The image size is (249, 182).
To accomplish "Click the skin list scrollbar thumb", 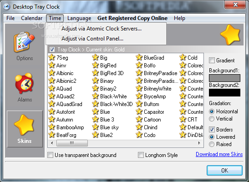I will click(x=72, y=143).
